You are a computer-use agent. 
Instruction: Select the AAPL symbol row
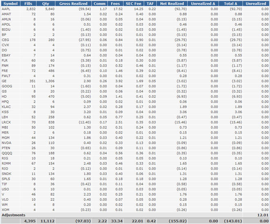[x=135, y=9]
